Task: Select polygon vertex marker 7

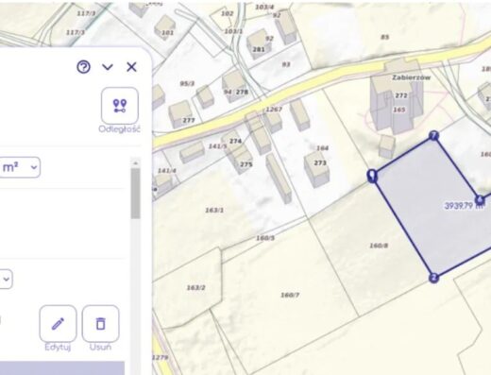Action: [x=434, y=136]
